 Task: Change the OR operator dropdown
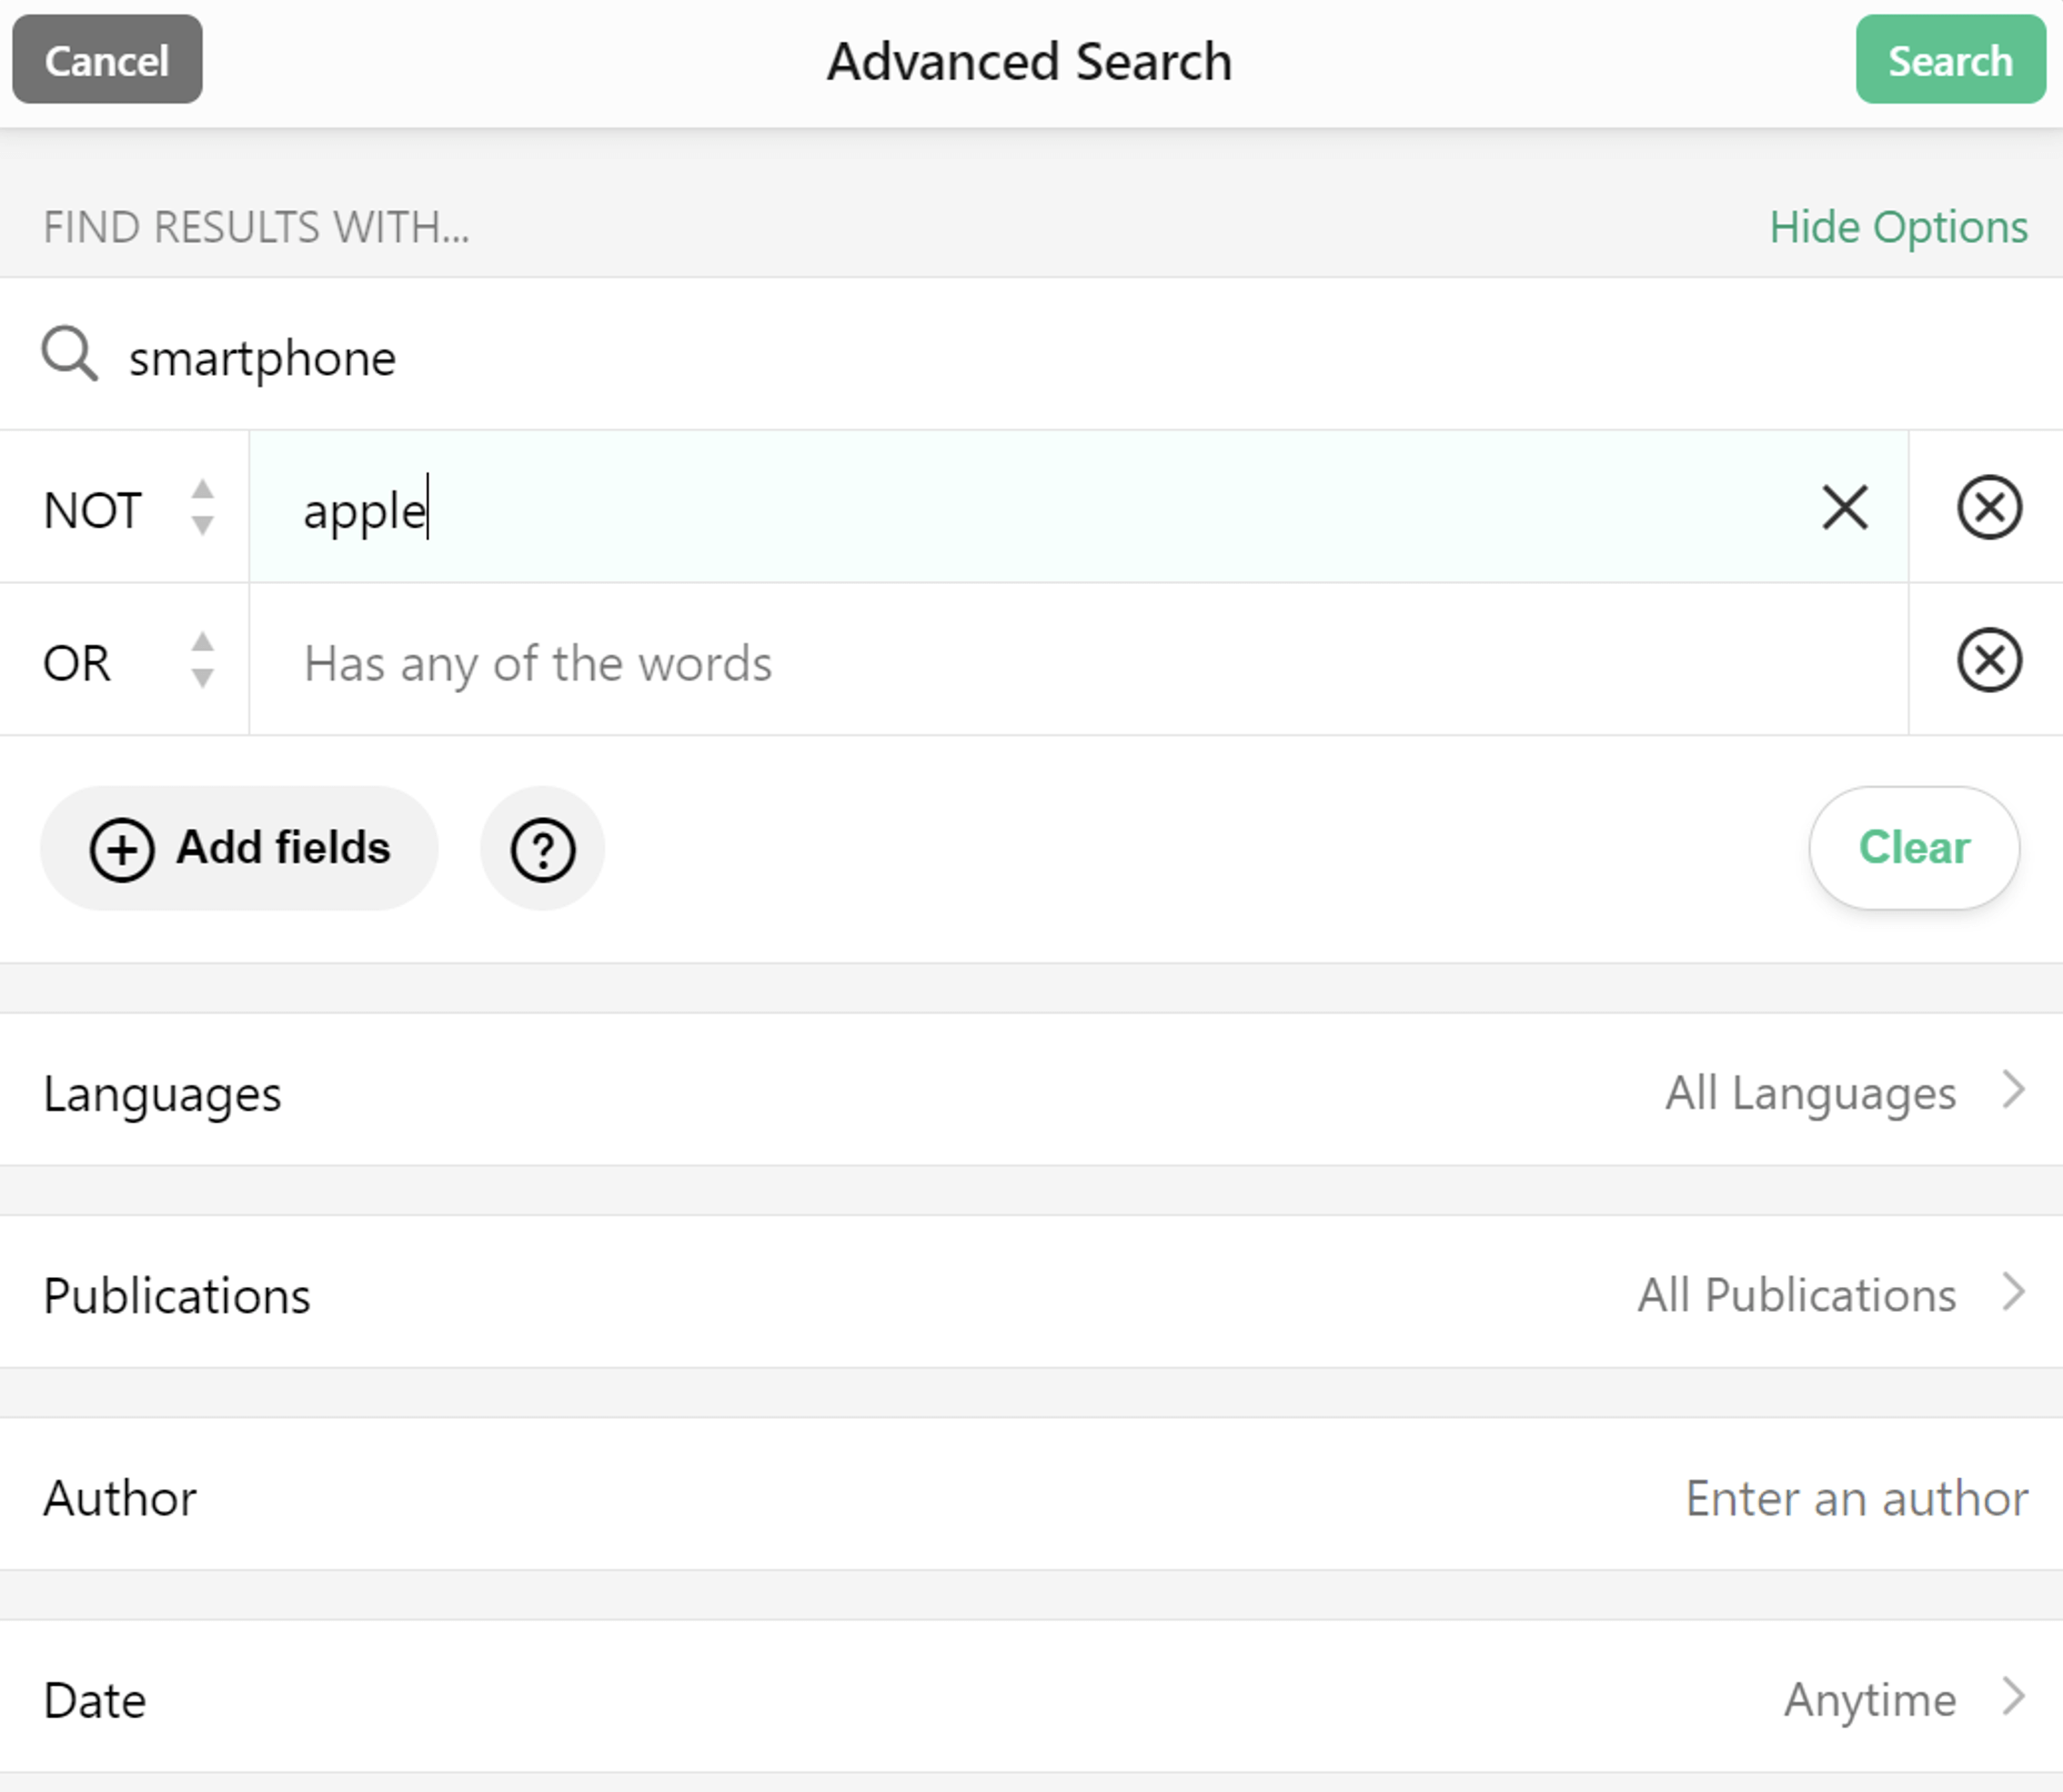pyautogui.click(x=78, y=661)
